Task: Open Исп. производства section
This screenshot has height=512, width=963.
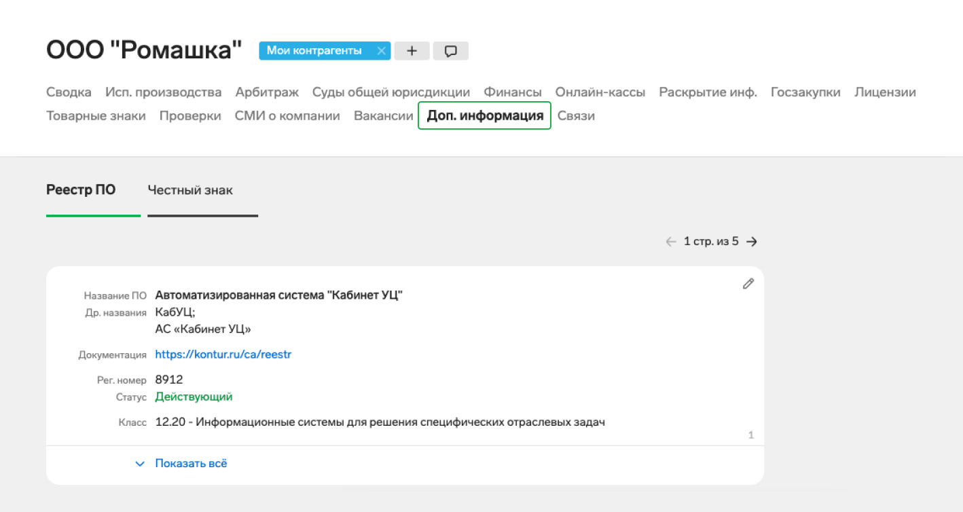Action: 163,92
